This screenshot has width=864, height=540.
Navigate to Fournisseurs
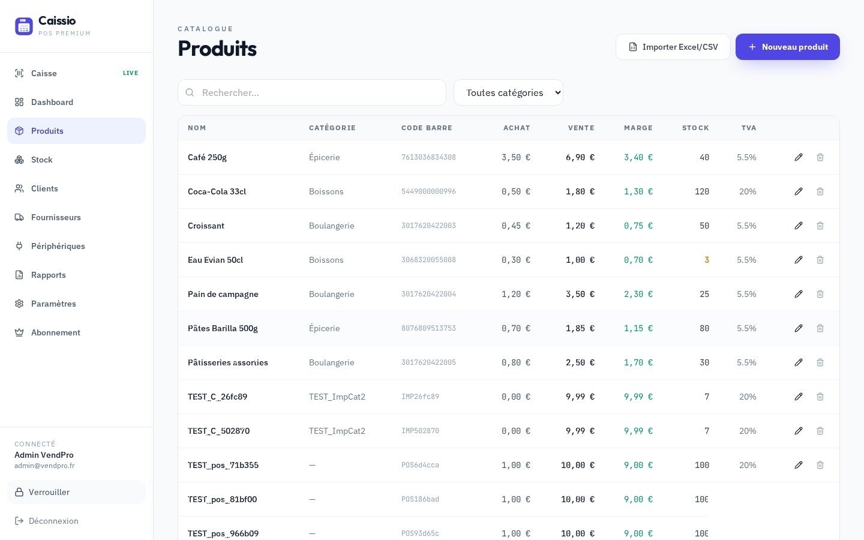click(x=76, y=217)
